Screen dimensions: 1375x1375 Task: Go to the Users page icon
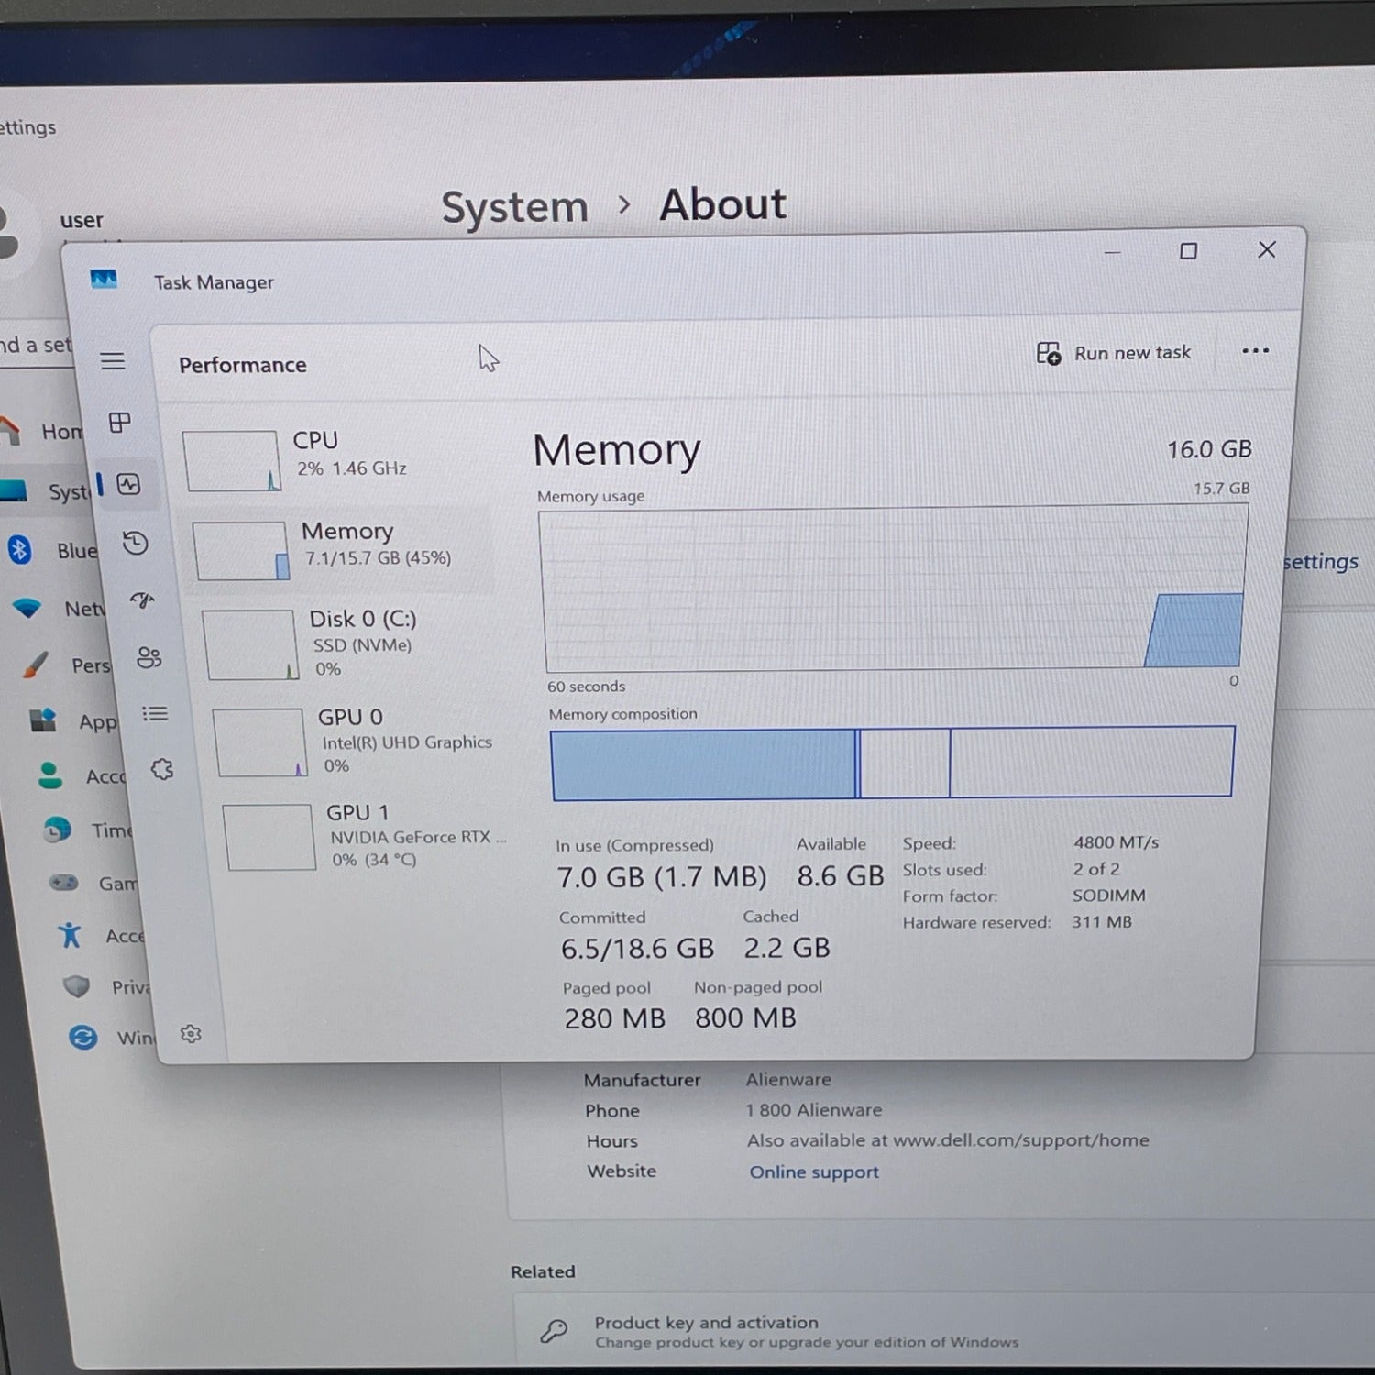(148, 657)
